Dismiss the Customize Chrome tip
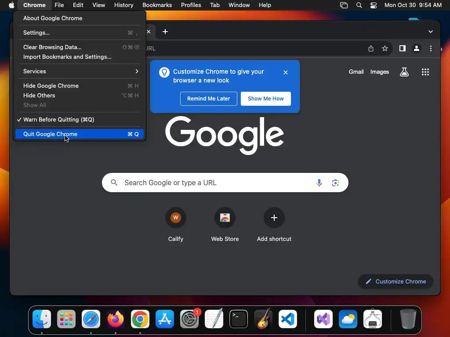The image size is (450, 337). click(285, 72)
